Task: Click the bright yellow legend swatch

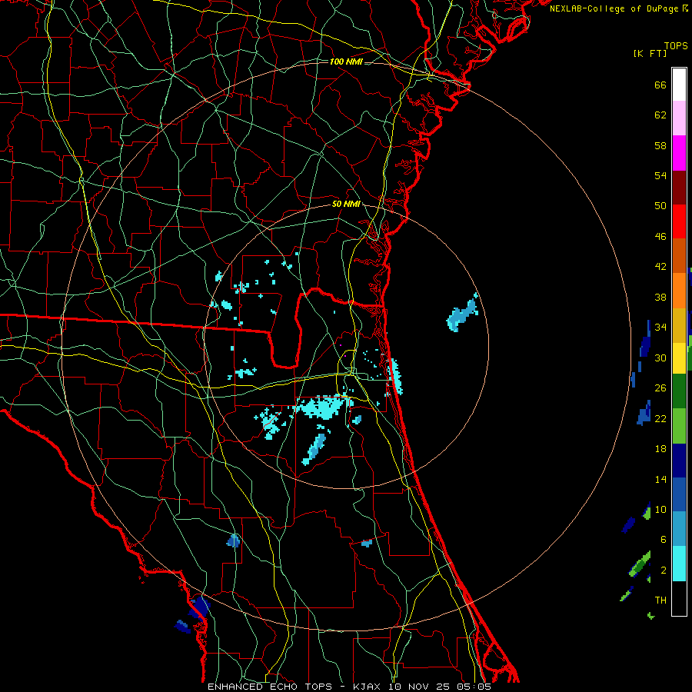Action: 679,358
